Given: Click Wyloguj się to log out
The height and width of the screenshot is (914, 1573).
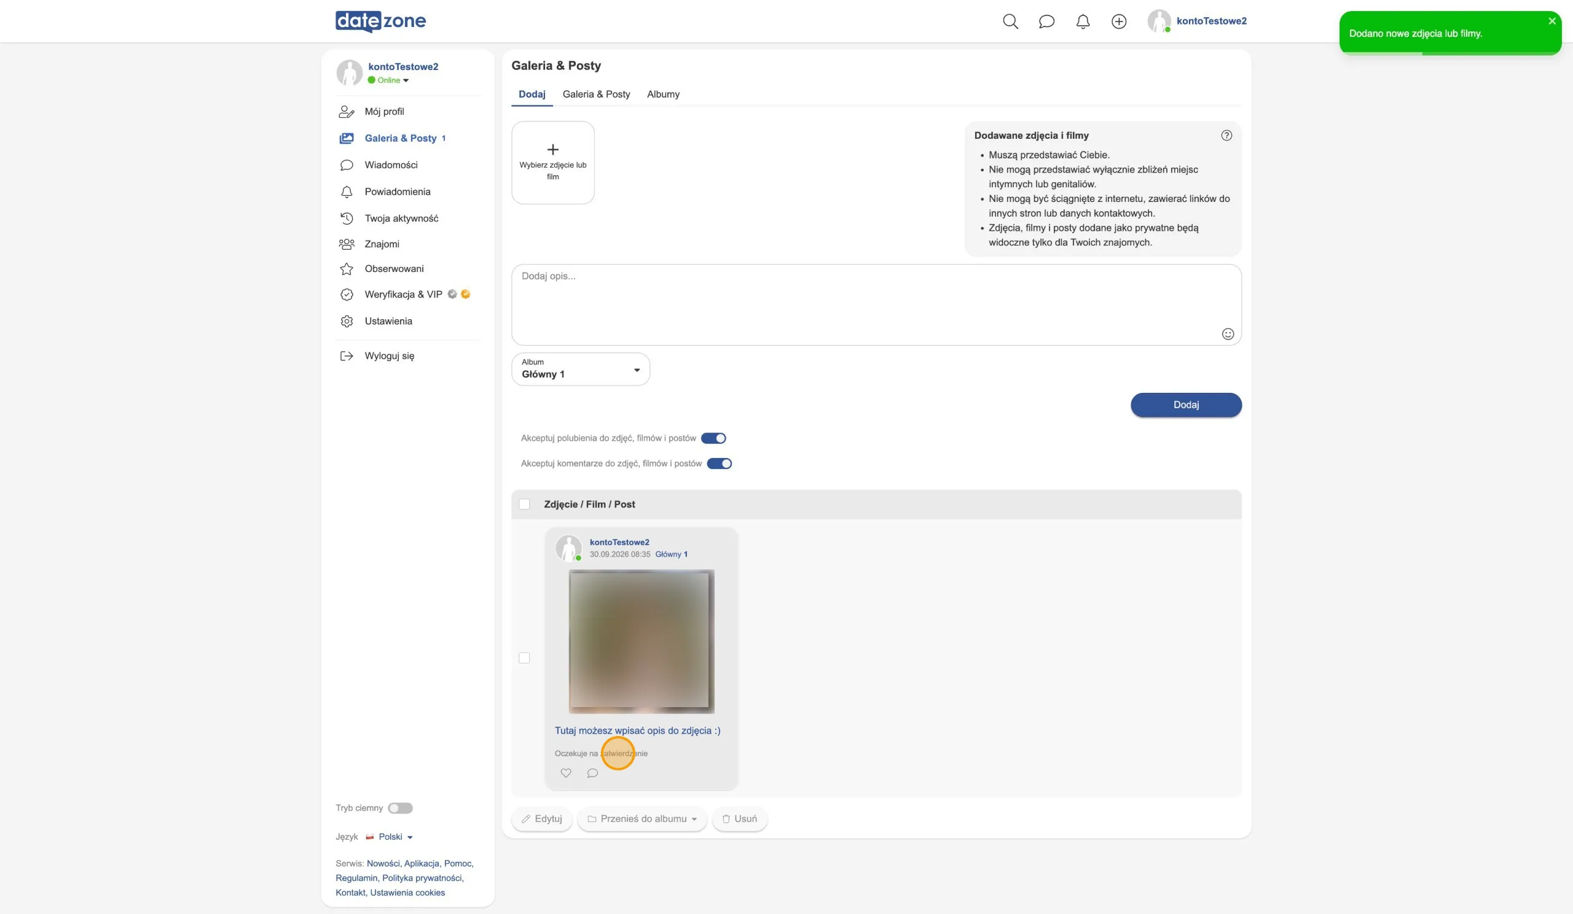Looking at the screenshot, I should (x=389, y=355).
